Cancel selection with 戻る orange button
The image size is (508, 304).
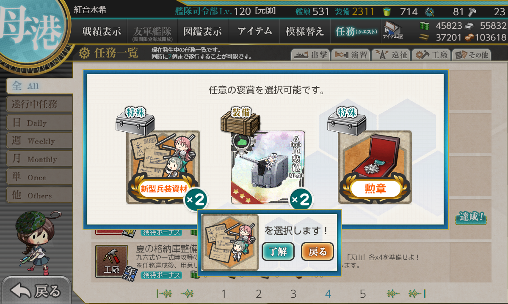tap(317, 252)
